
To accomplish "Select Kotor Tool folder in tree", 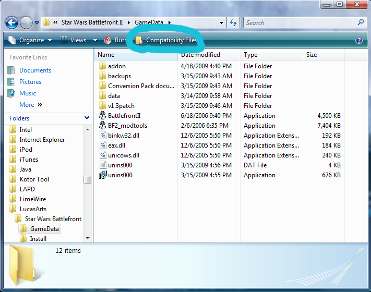I will pyautogui.click(x=34, y=179).
